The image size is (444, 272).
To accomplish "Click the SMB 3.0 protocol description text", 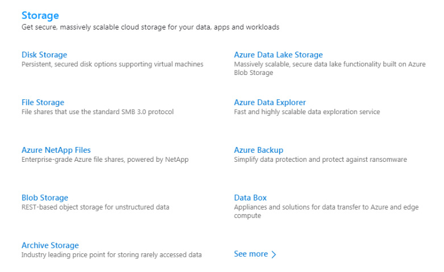I will (98, 112).
